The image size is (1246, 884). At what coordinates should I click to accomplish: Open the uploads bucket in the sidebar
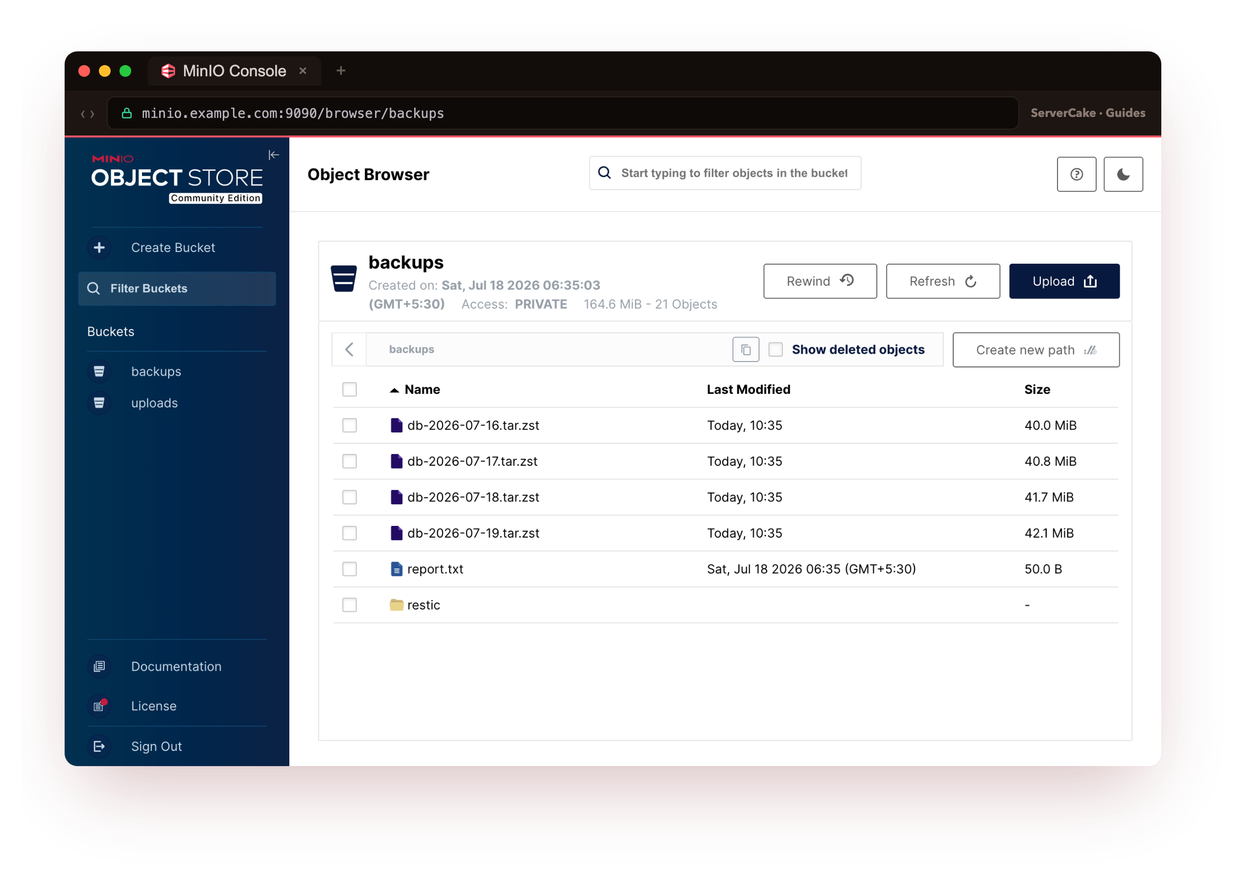pos(155,403)
